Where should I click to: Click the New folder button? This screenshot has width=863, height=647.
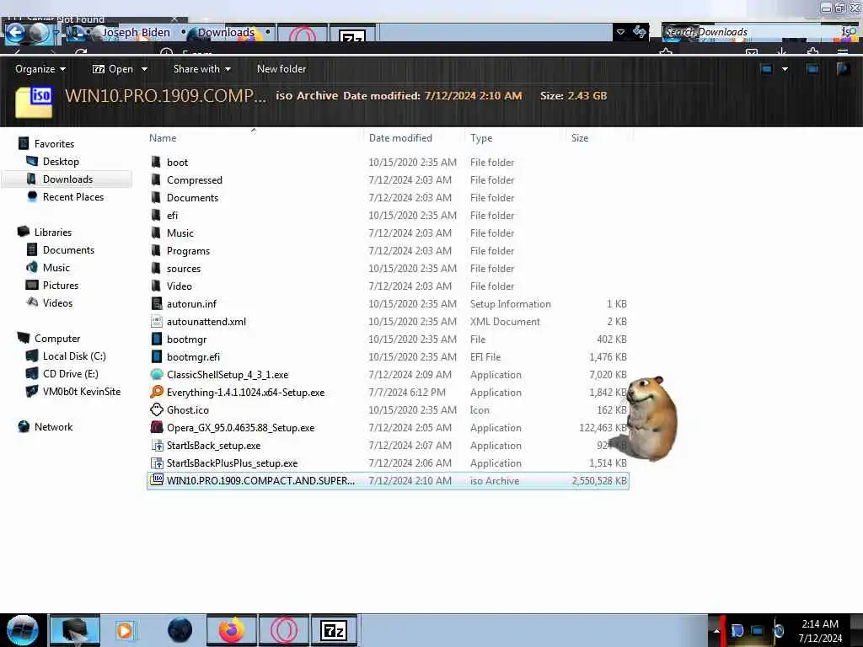[x=281, y=69]
